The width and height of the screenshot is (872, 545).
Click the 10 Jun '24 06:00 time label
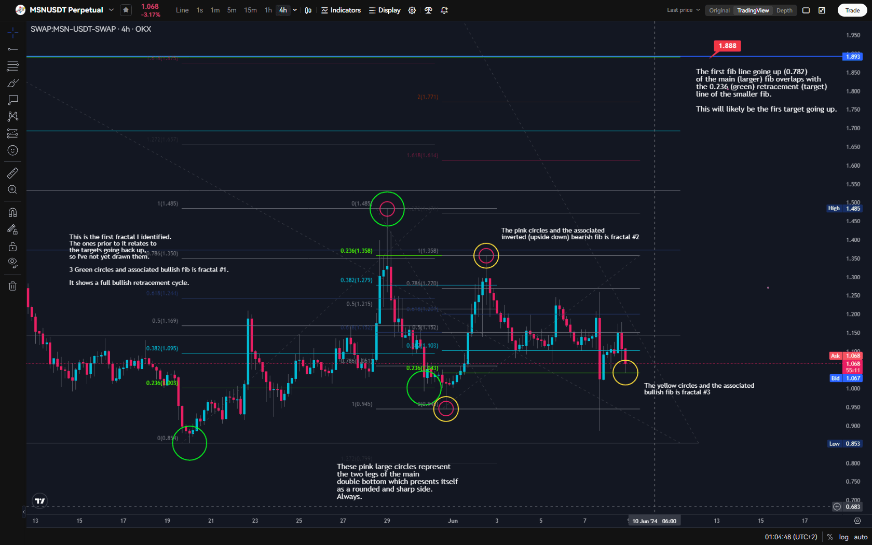(x=654, y=521)
